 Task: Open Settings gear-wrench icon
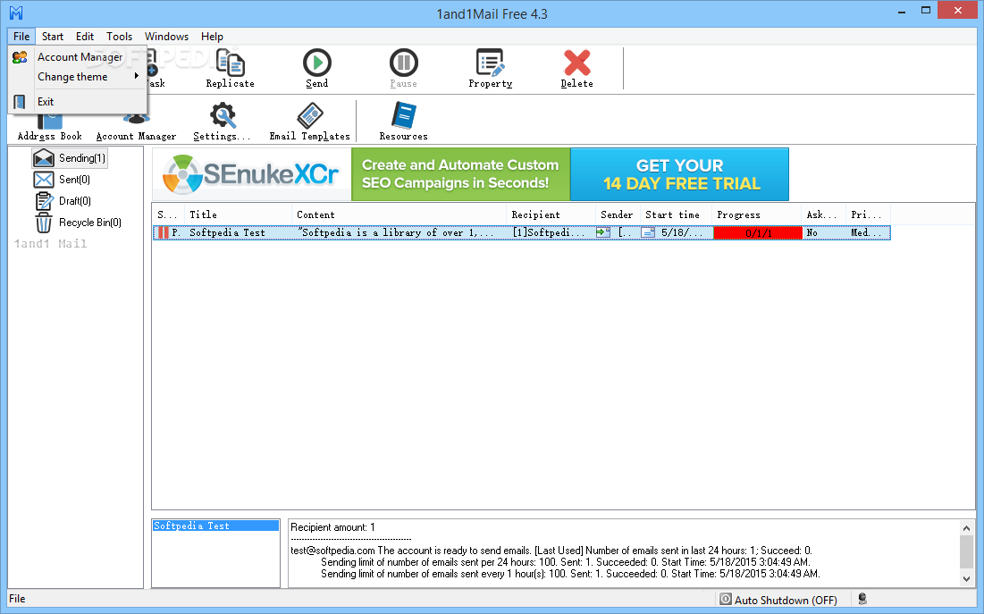pos(223,115)
